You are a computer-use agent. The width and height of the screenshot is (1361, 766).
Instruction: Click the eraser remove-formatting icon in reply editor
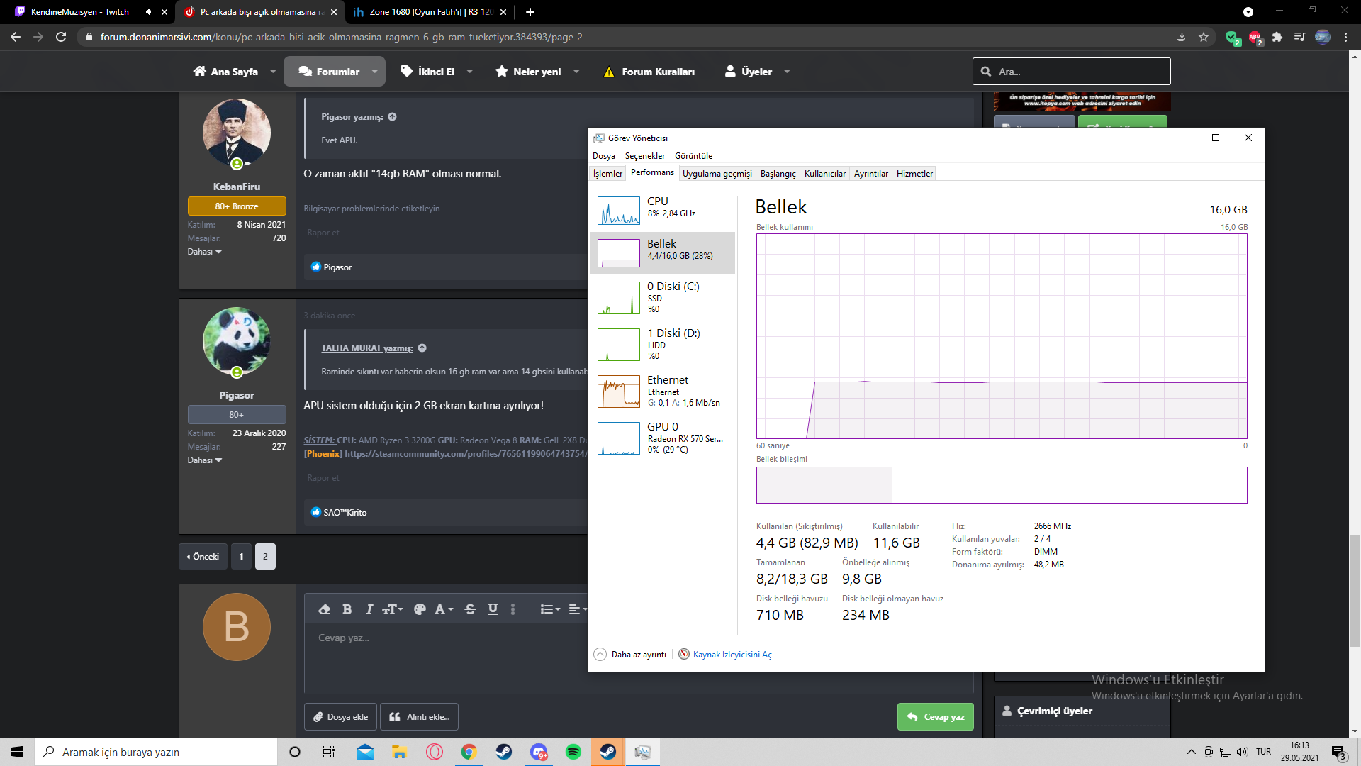[324, 609]
